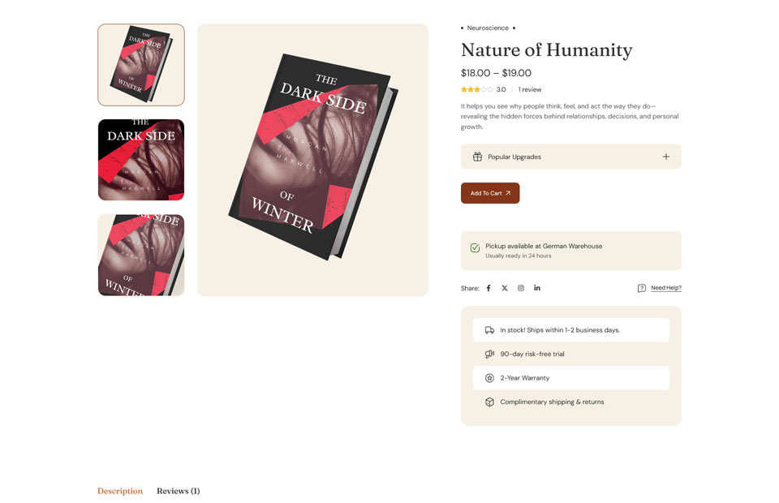
Task: Click the warranty badge icon
Action: point(489,378)
